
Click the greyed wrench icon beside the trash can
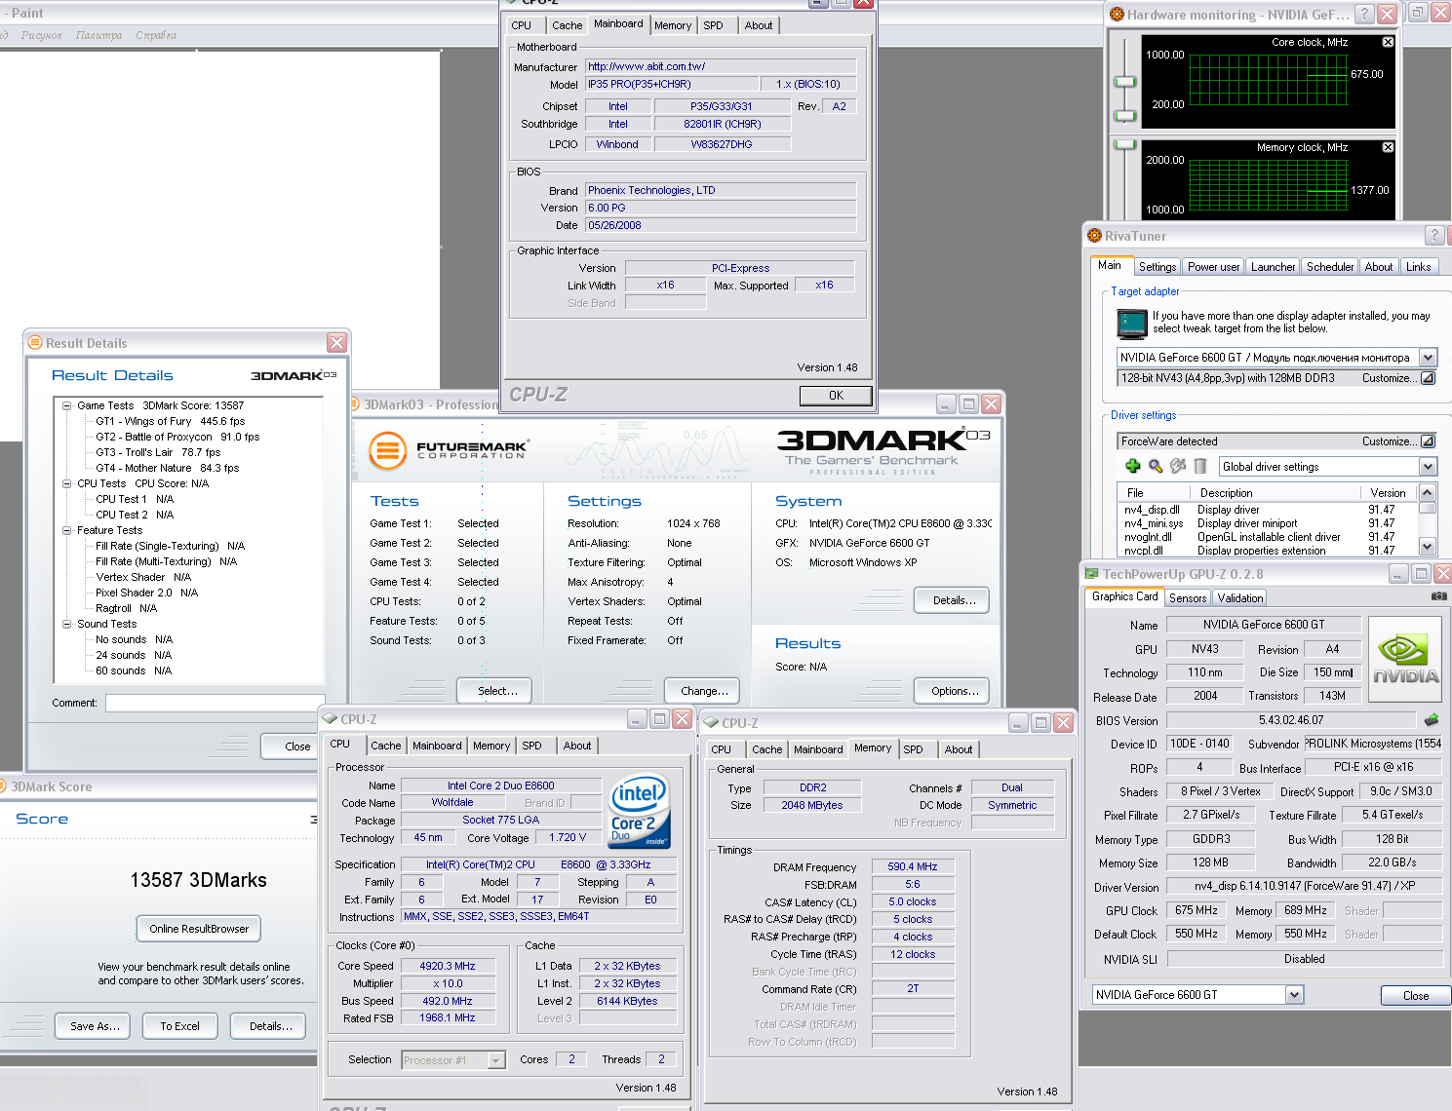point(1178,467)
